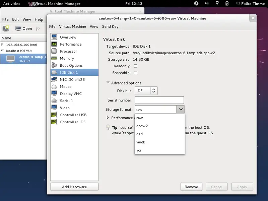Click the Memory module icon
The image size is (268, 201).
pyautogui.click(x=54, y=58)
